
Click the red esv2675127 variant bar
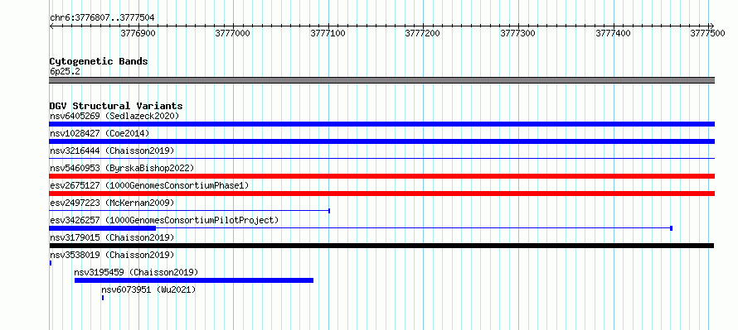point(381,194)
